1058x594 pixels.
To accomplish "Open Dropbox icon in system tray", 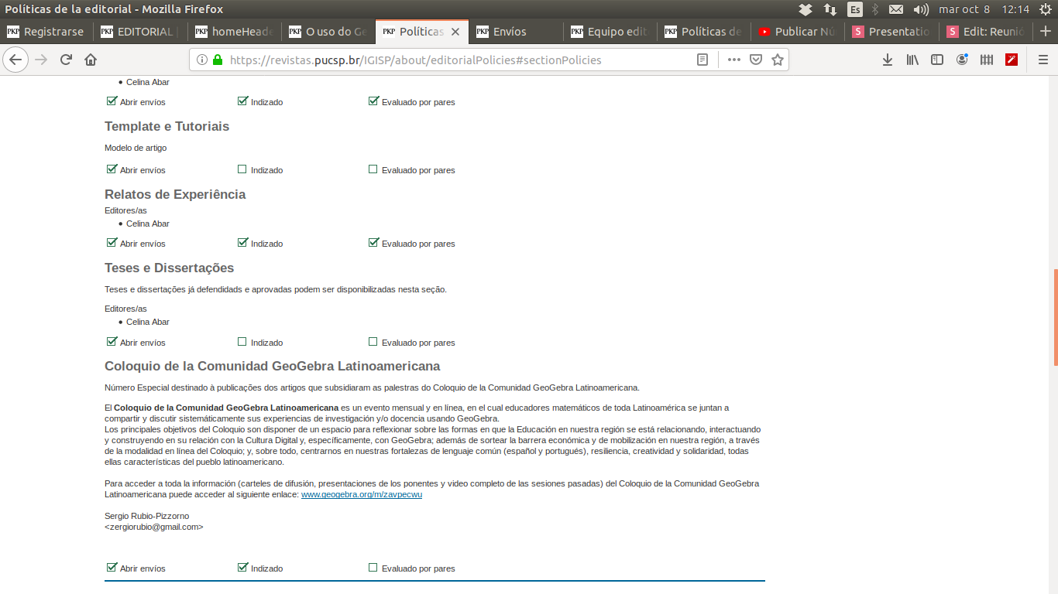I will (806, 9).
